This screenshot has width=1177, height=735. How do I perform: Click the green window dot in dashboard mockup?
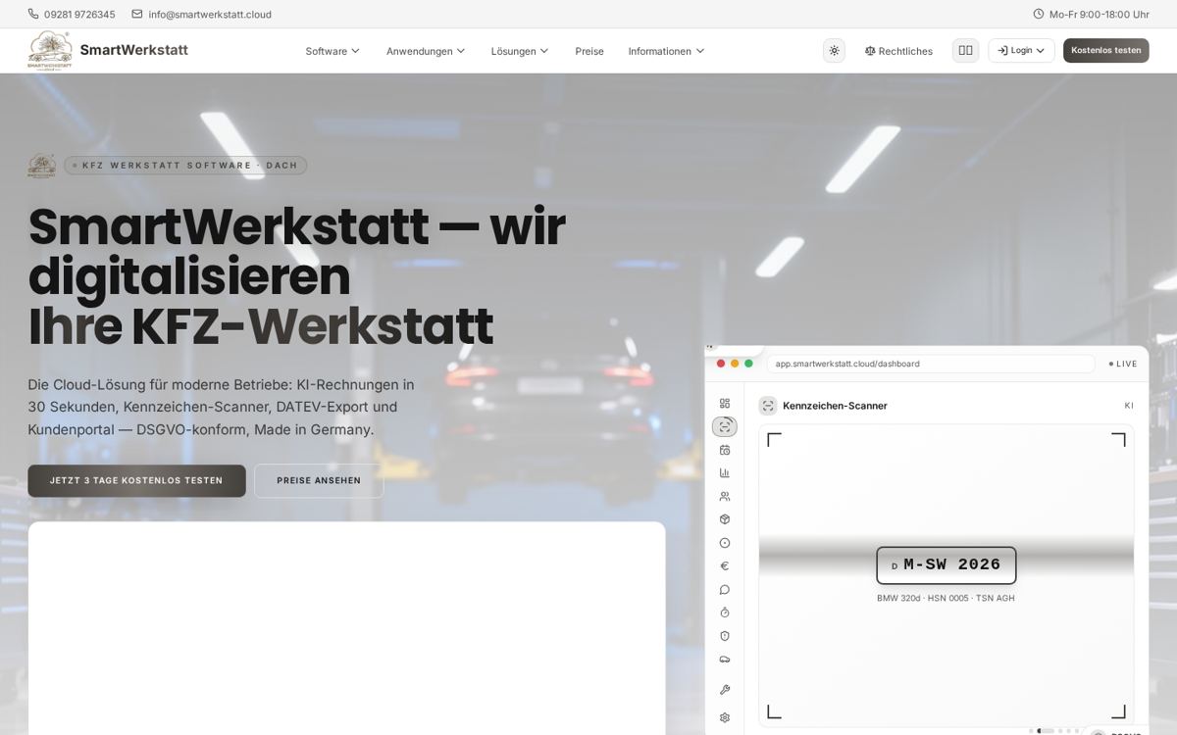click(748, 364)
